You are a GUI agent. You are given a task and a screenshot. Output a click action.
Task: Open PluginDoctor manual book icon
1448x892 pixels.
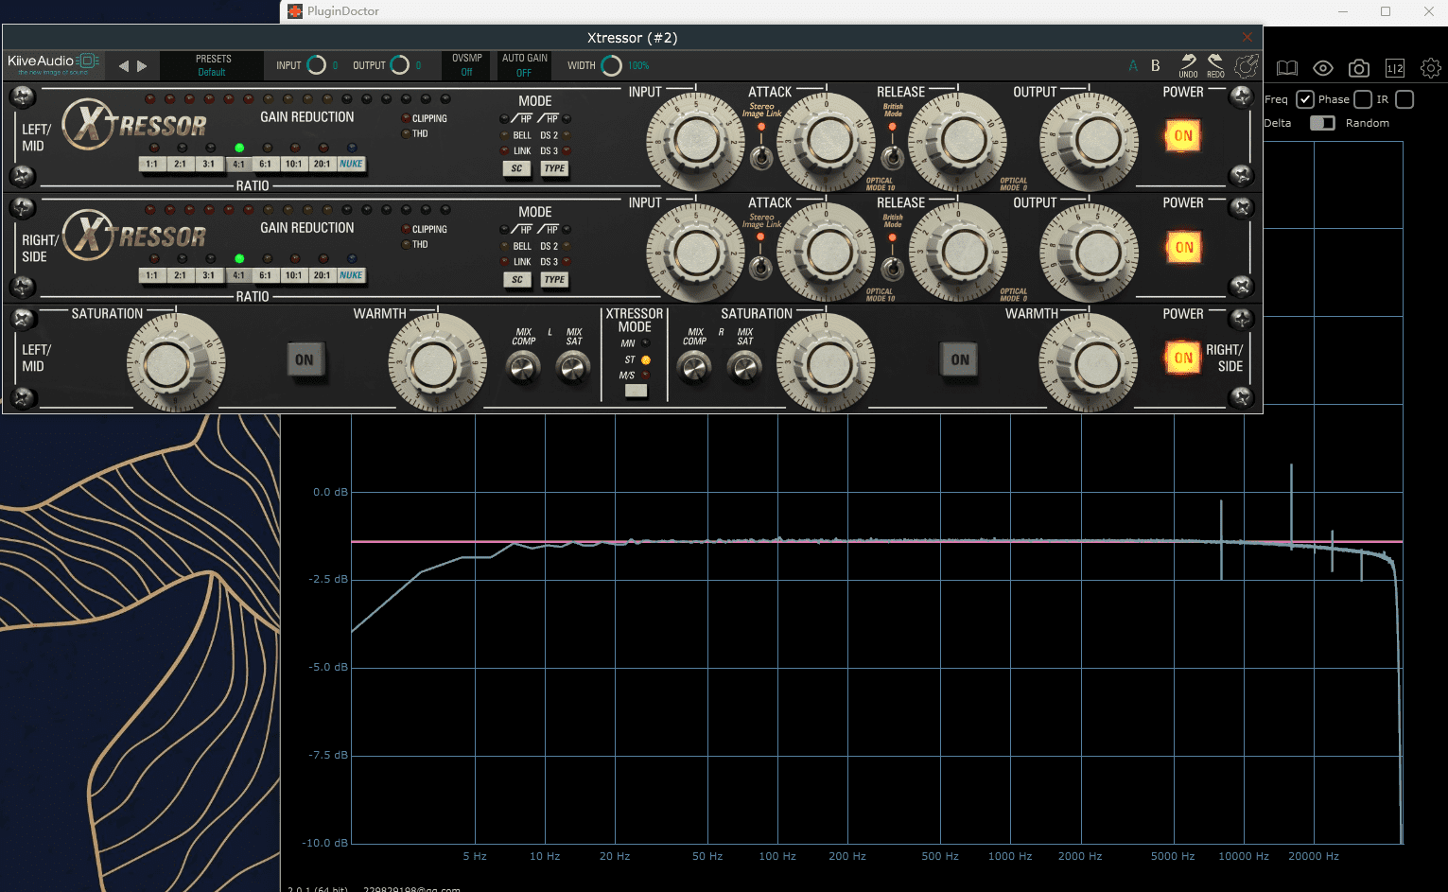point(1287,68)
